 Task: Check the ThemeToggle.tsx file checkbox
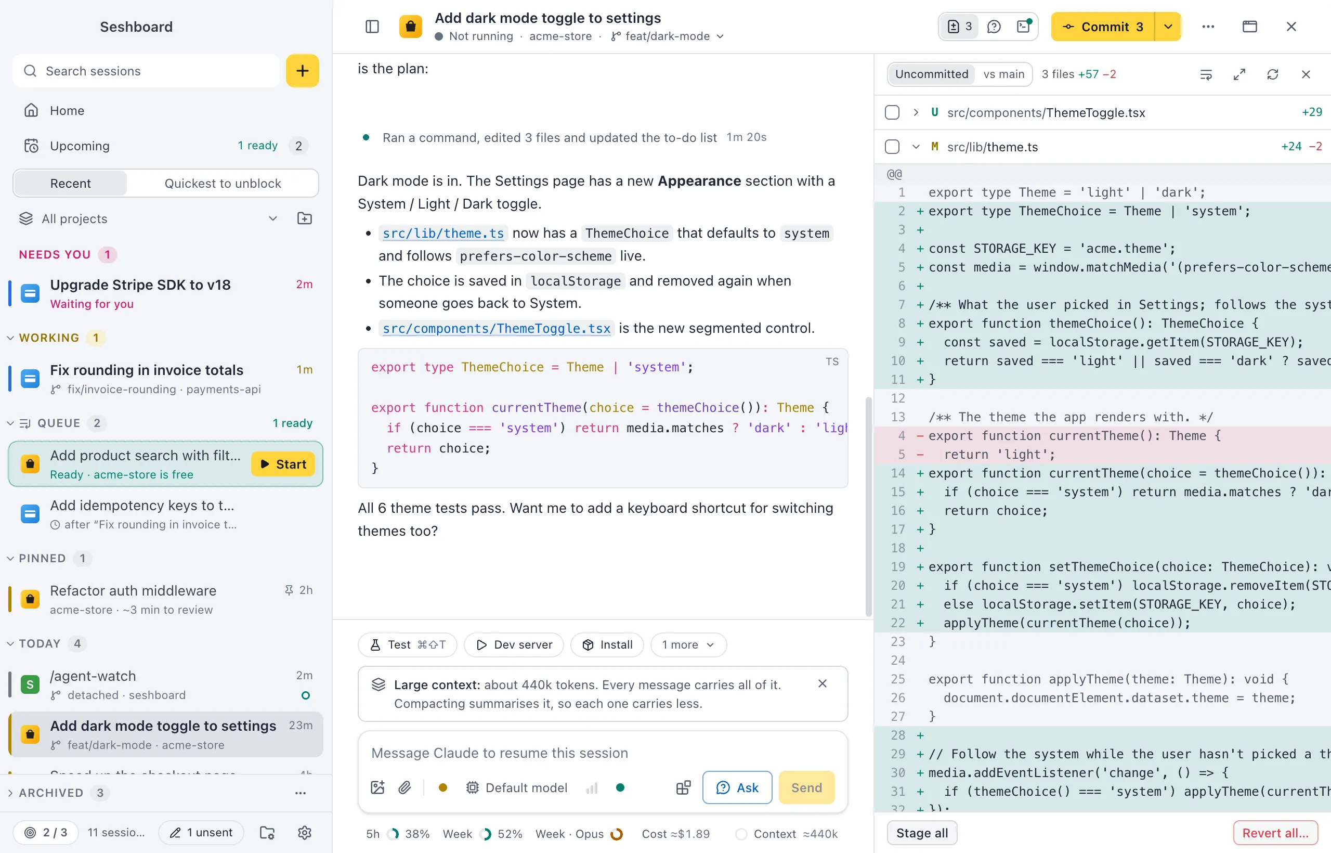[x=892, y=112]
